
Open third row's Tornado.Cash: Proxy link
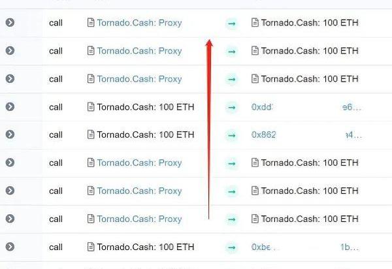pos(139,79)
